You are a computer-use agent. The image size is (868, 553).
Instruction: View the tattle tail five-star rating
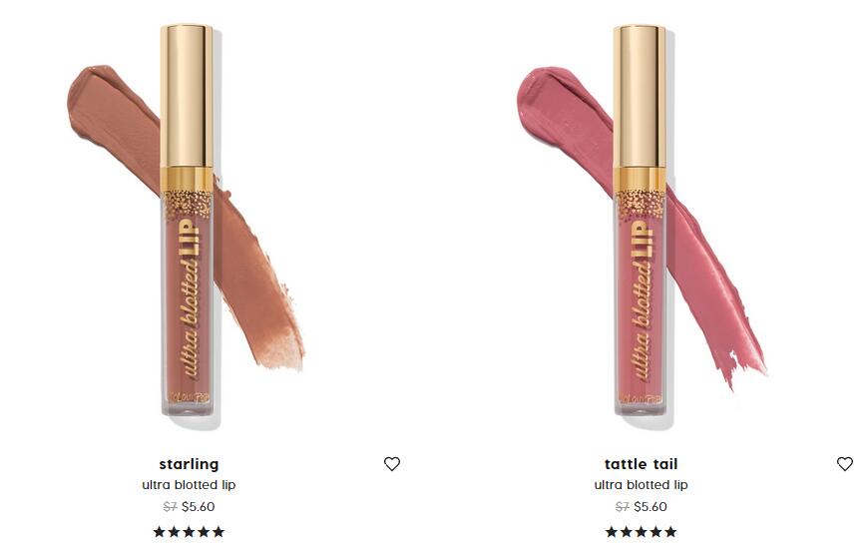tap(642, 532)
